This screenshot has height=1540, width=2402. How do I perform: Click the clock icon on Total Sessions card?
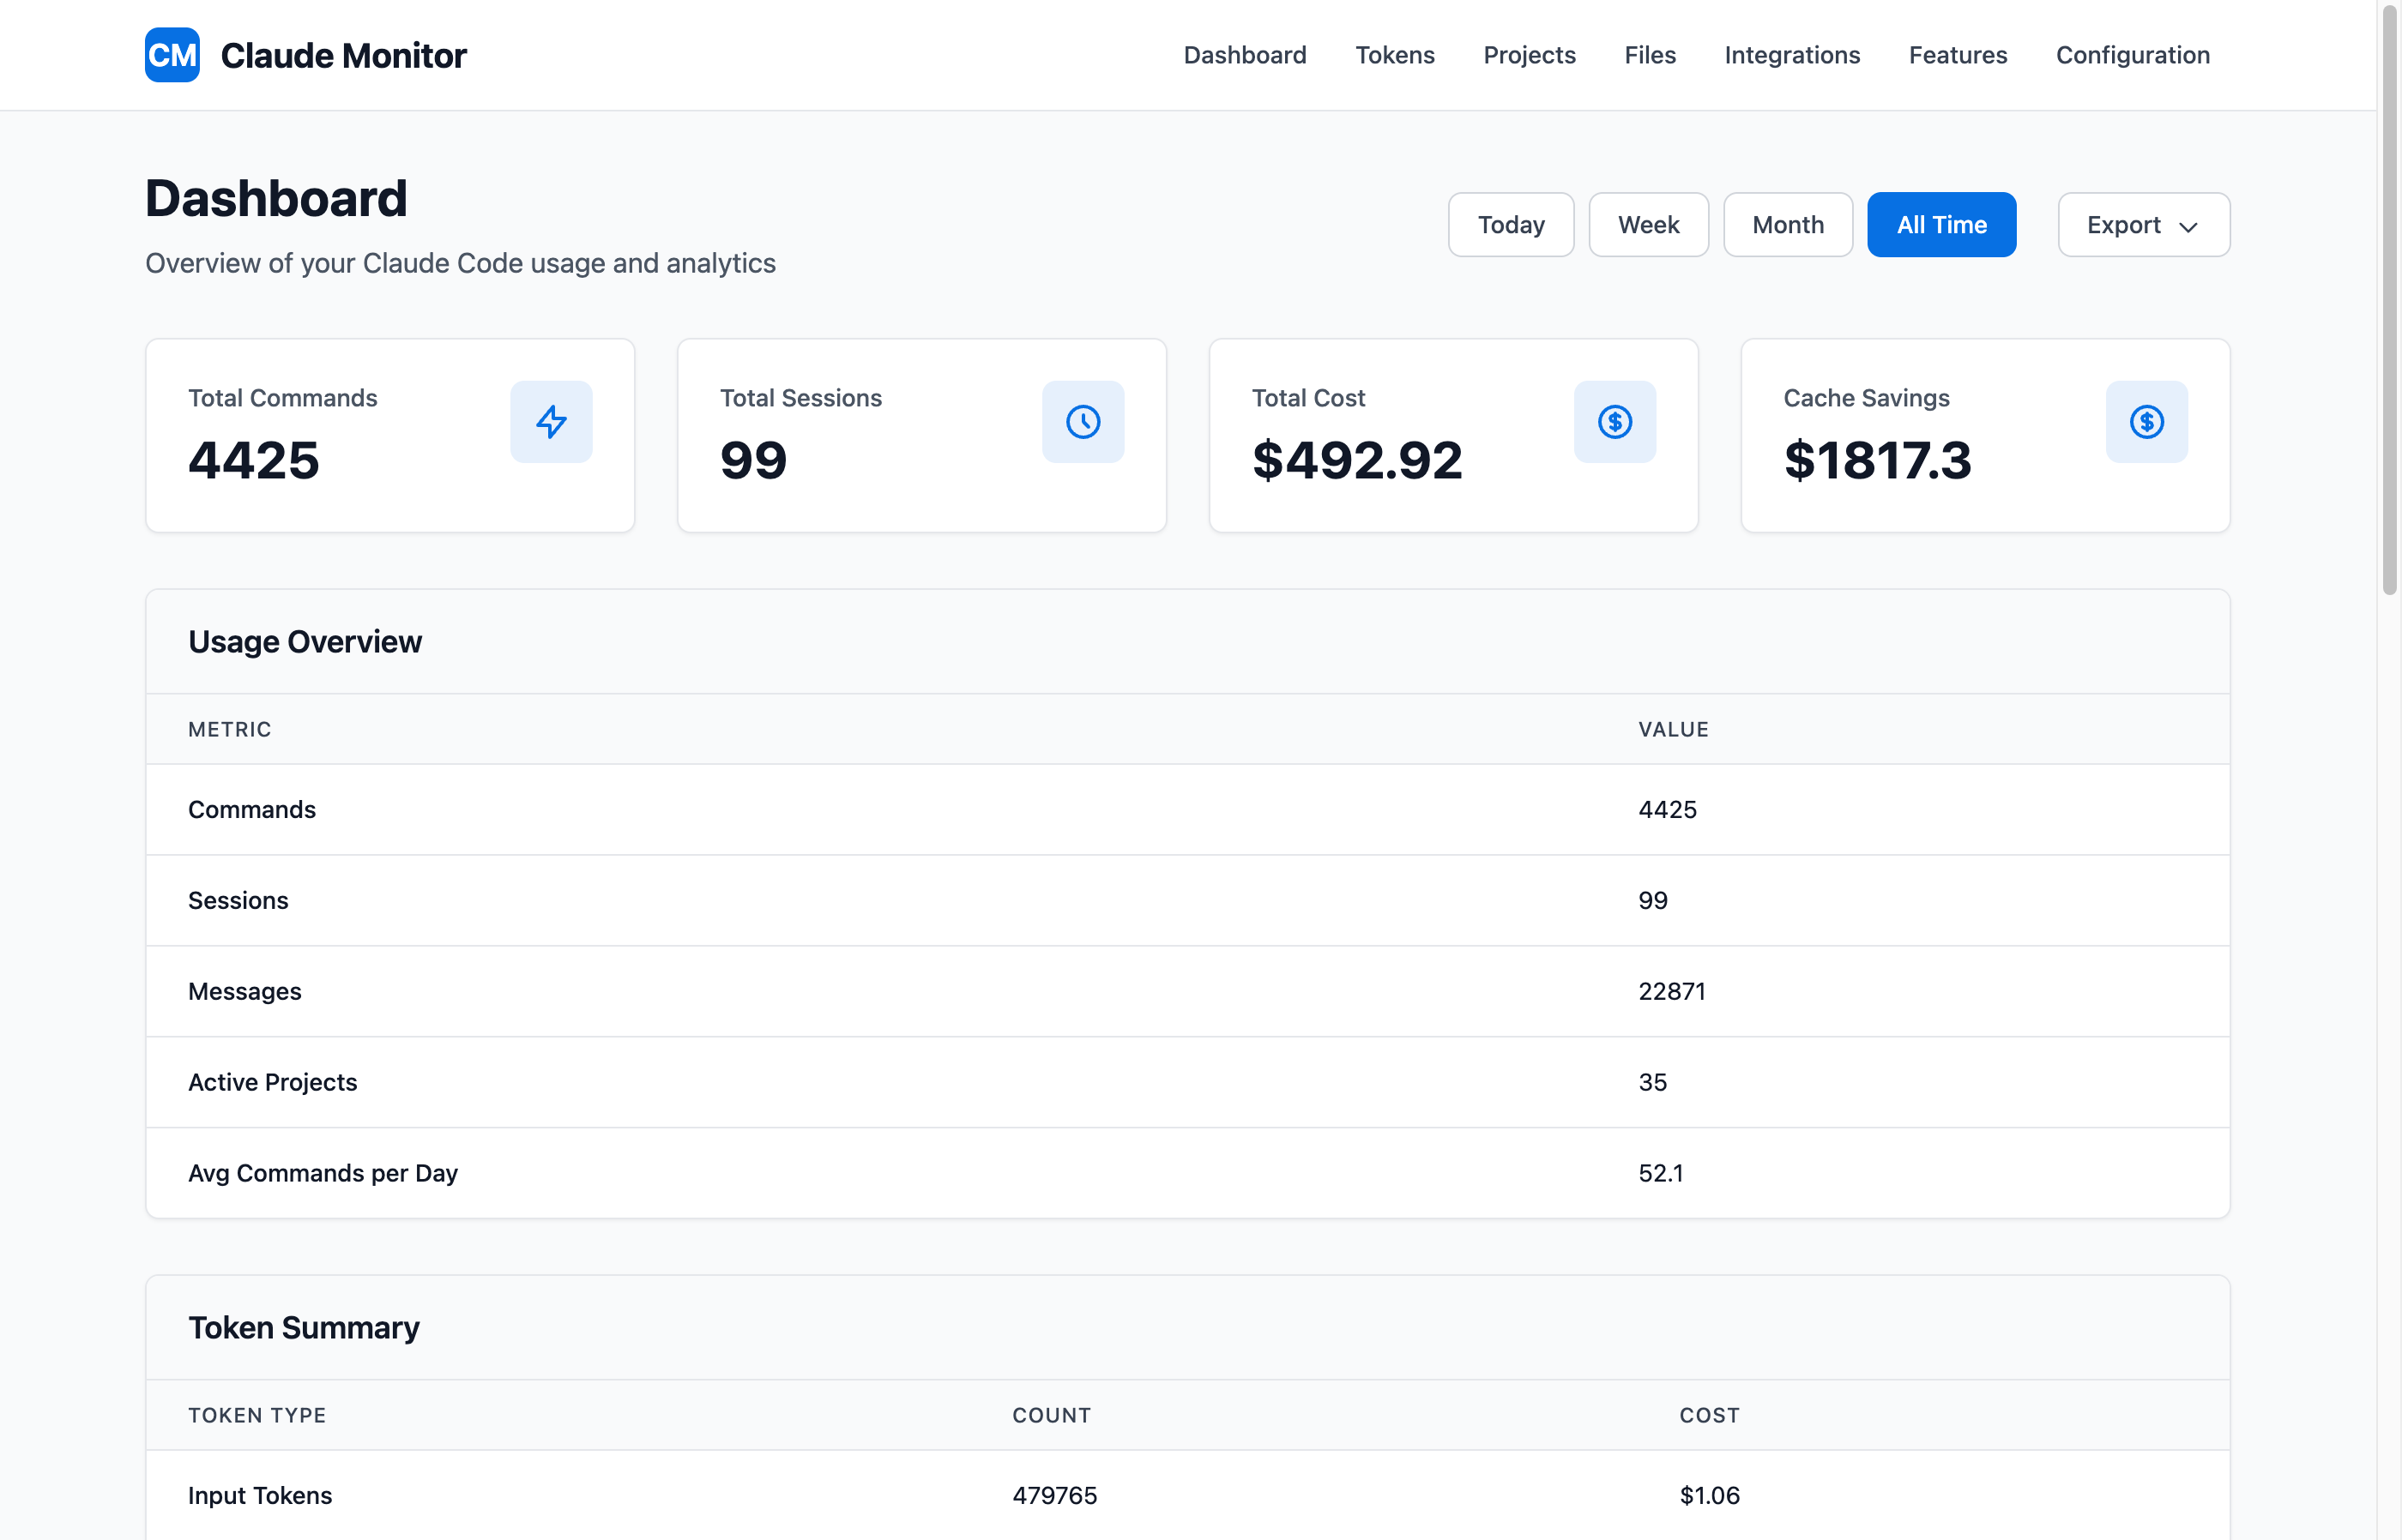click(1083, 421)
